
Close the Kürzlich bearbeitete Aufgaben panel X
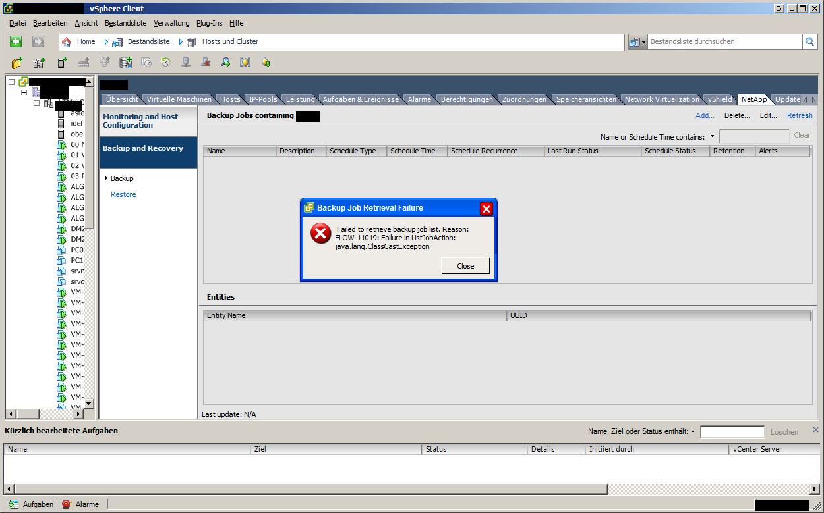[x=815, y=429]
